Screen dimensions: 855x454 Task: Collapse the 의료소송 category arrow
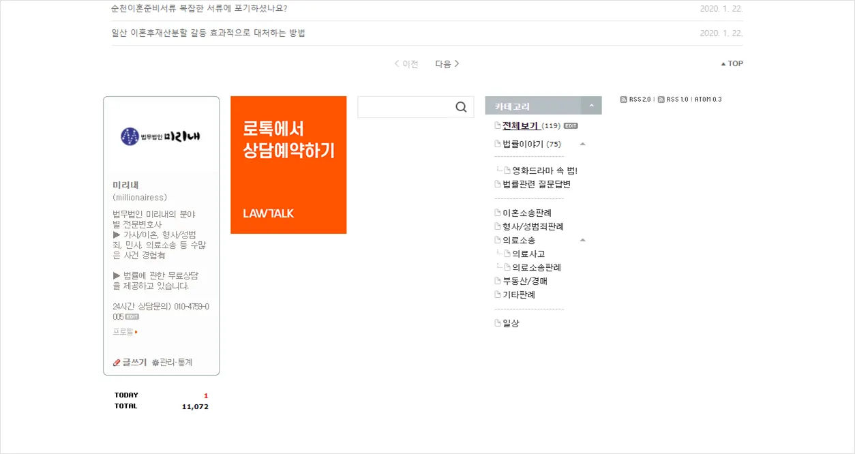pos(582,240)
